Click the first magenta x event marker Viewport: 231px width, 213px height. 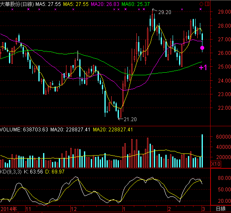[x=12, y=9]
